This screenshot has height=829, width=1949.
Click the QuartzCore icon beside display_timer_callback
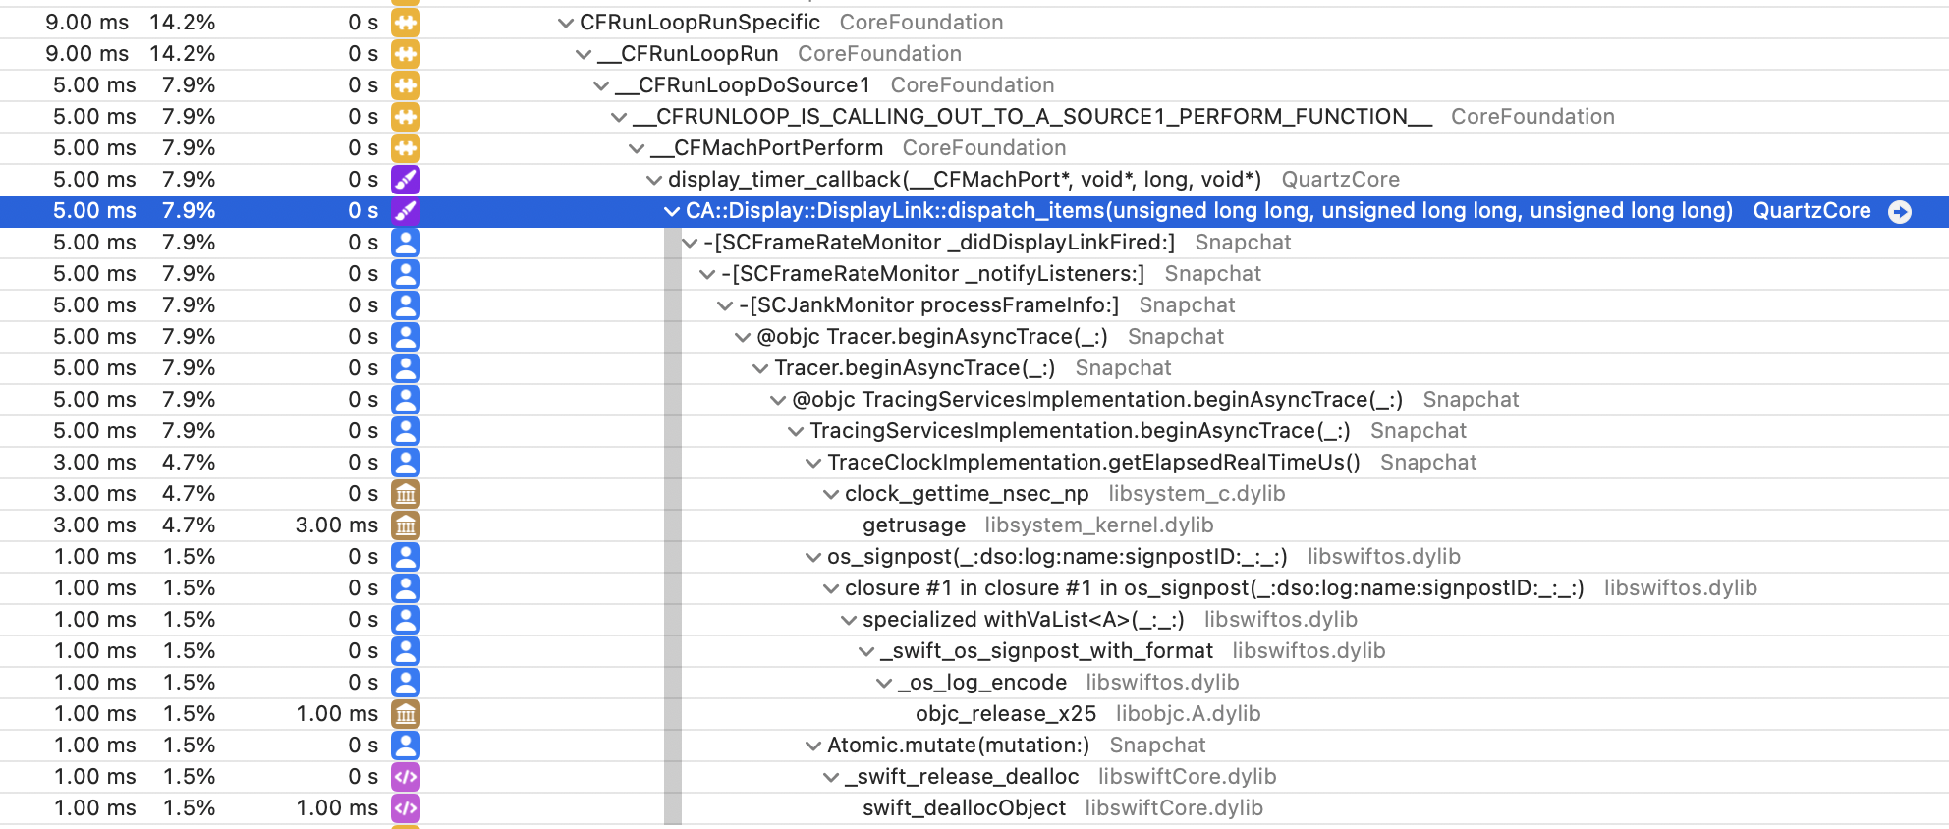click(406, 180)
